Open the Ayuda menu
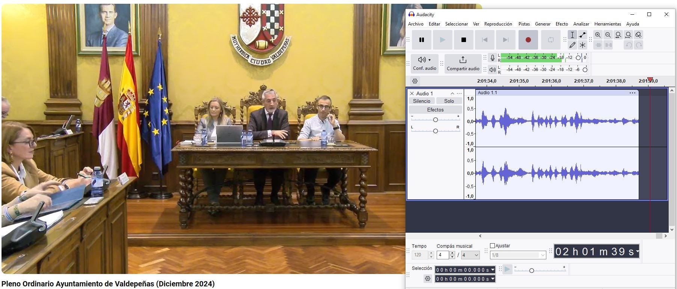This screenshot has height=289, width=677. 633,24
